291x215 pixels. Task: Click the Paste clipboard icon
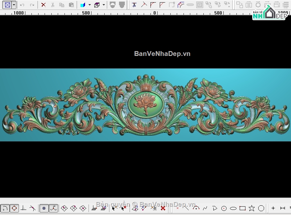click(71, 5)
